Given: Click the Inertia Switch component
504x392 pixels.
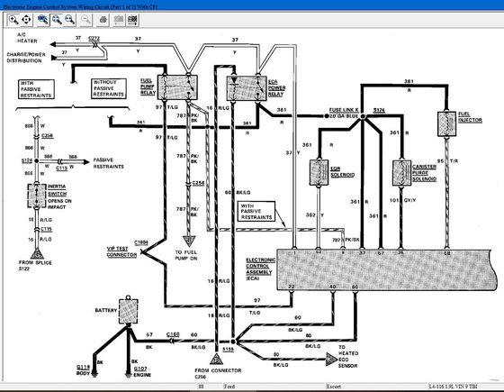Looking at the screenshot, I should tap(37, 196).
